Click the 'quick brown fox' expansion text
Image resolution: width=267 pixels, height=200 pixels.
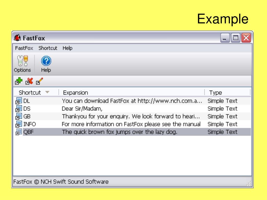coord(119,132)
